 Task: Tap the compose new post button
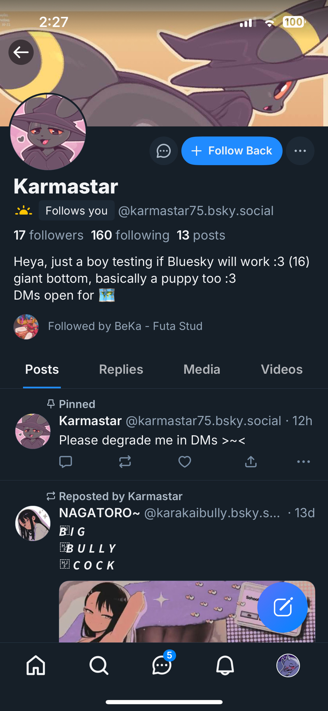[282, 607]
